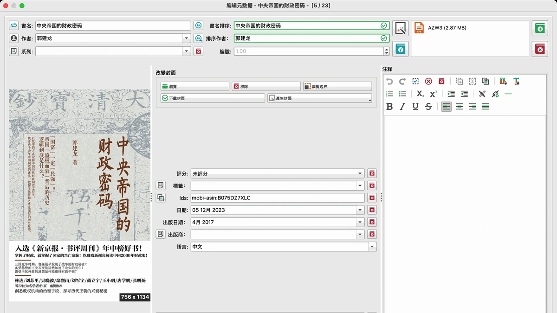The height and width of the screenshot is (313, 557).
Task: Insert an unordered bullet list
Action: pyautogui.click(x=402, y=94)
